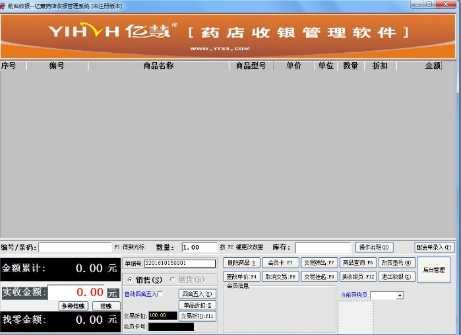This screenshot has width=461, height=335.
Task: Click the 金额 column header
Action: click(419, 65)
